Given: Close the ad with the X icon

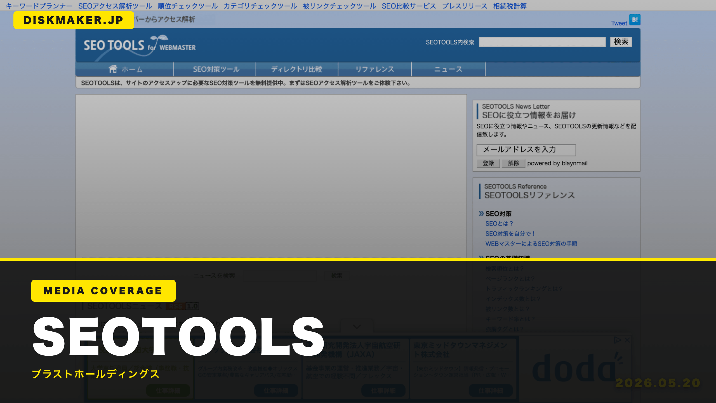Looking at the screenshot, I should 627,340.
